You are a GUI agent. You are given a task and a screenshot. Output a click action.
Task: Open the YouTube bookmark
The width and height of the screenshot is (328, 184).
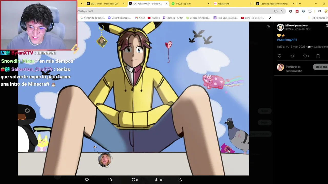tap(153, 18)
